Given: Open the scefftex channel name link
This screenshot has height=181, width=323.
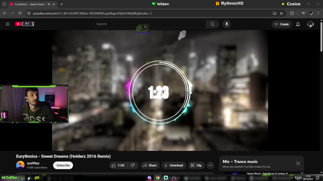Looking at the screenshot, I should point(33,163).
